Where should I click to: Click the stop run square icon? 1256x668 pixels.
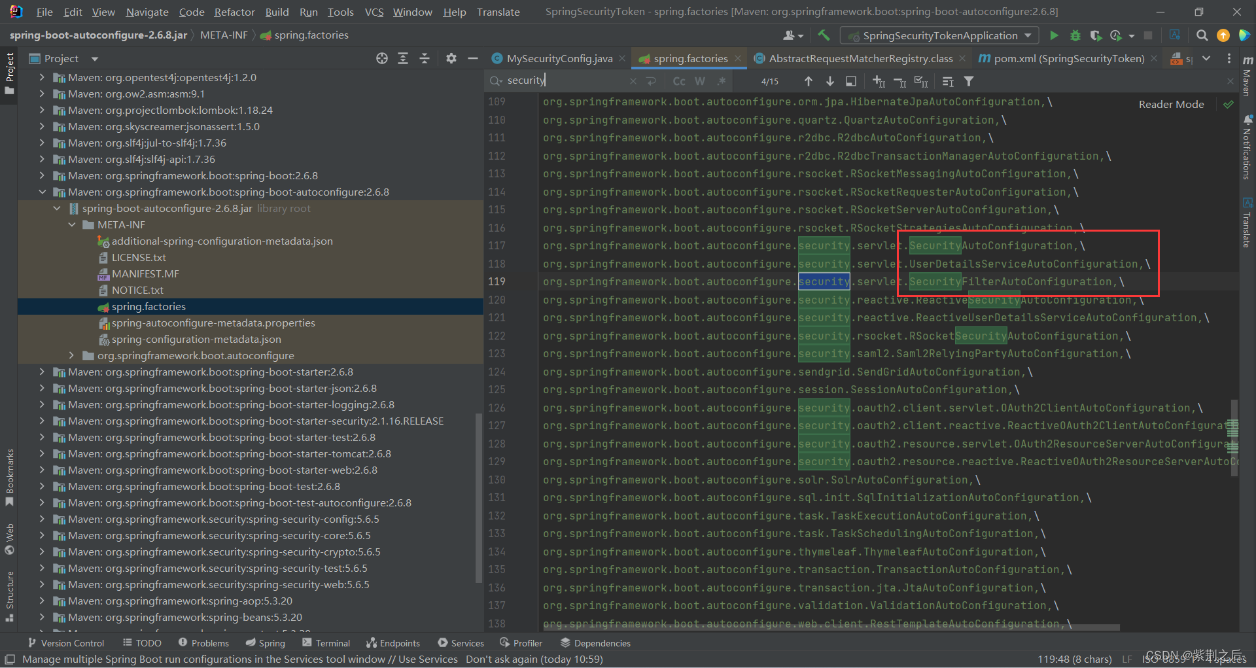point(1148,35)
